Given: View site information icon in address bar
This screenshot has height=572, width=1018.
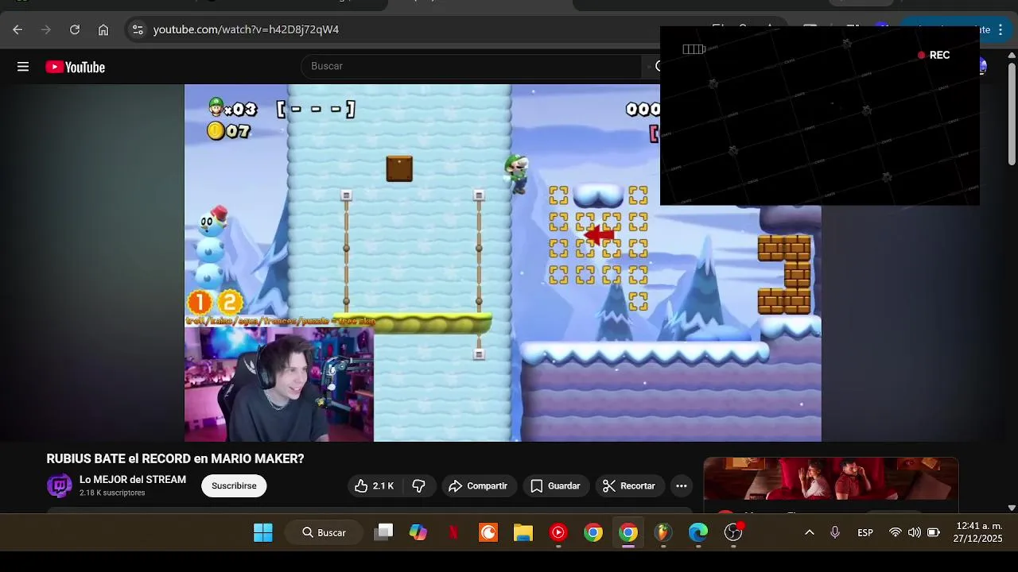Looking at the screenshot, I should [138, 29].
